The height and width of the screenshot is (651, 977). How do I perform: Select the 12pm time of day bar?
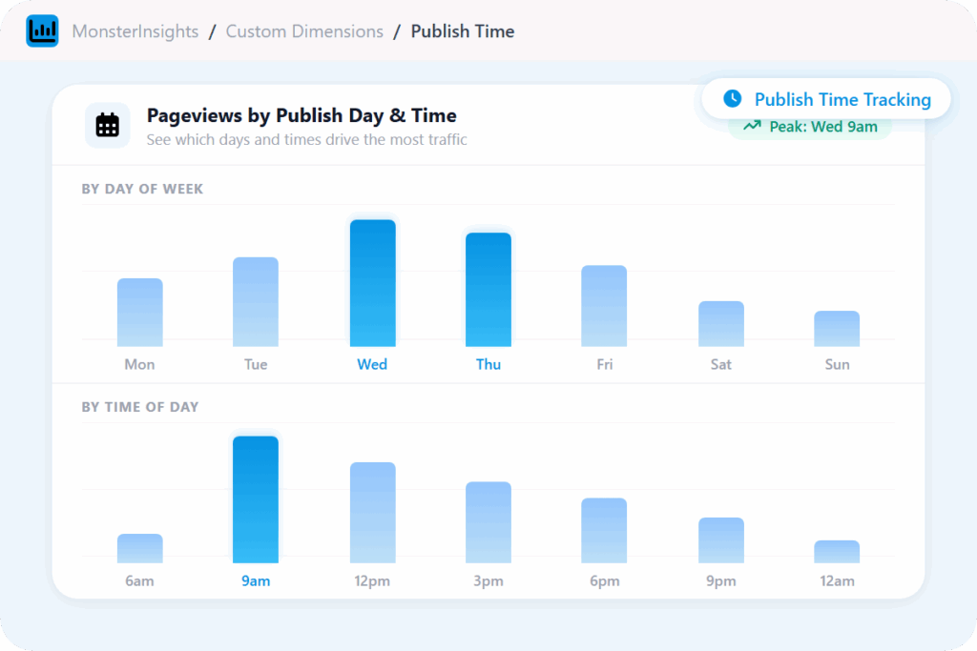372,513
